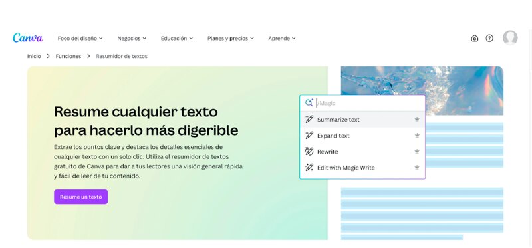Click the Canva logo
The image size is (532, 248).
(27, 38)
